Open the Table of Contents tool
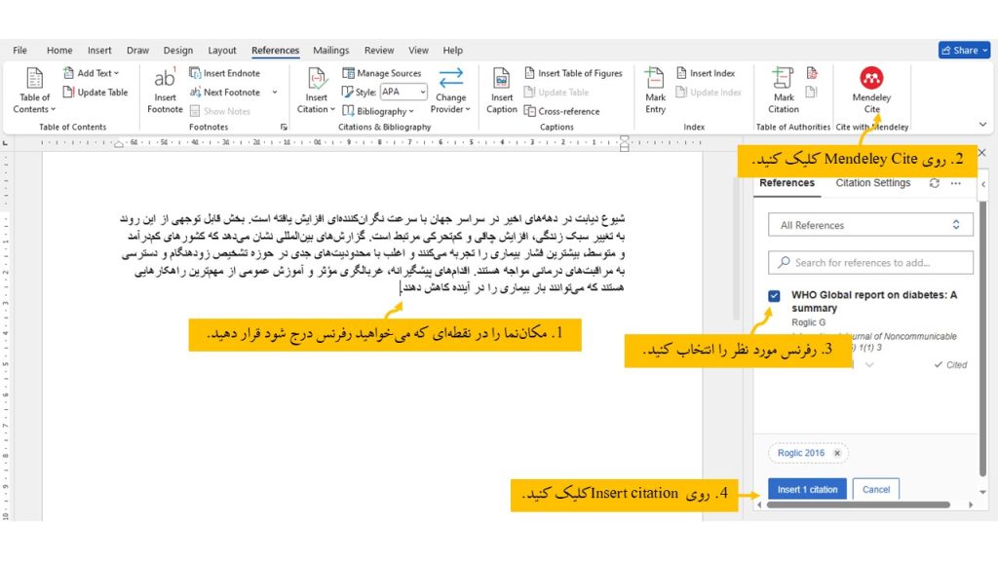Image resolution: width=998 pixels, height=561 pixels. 33,88
